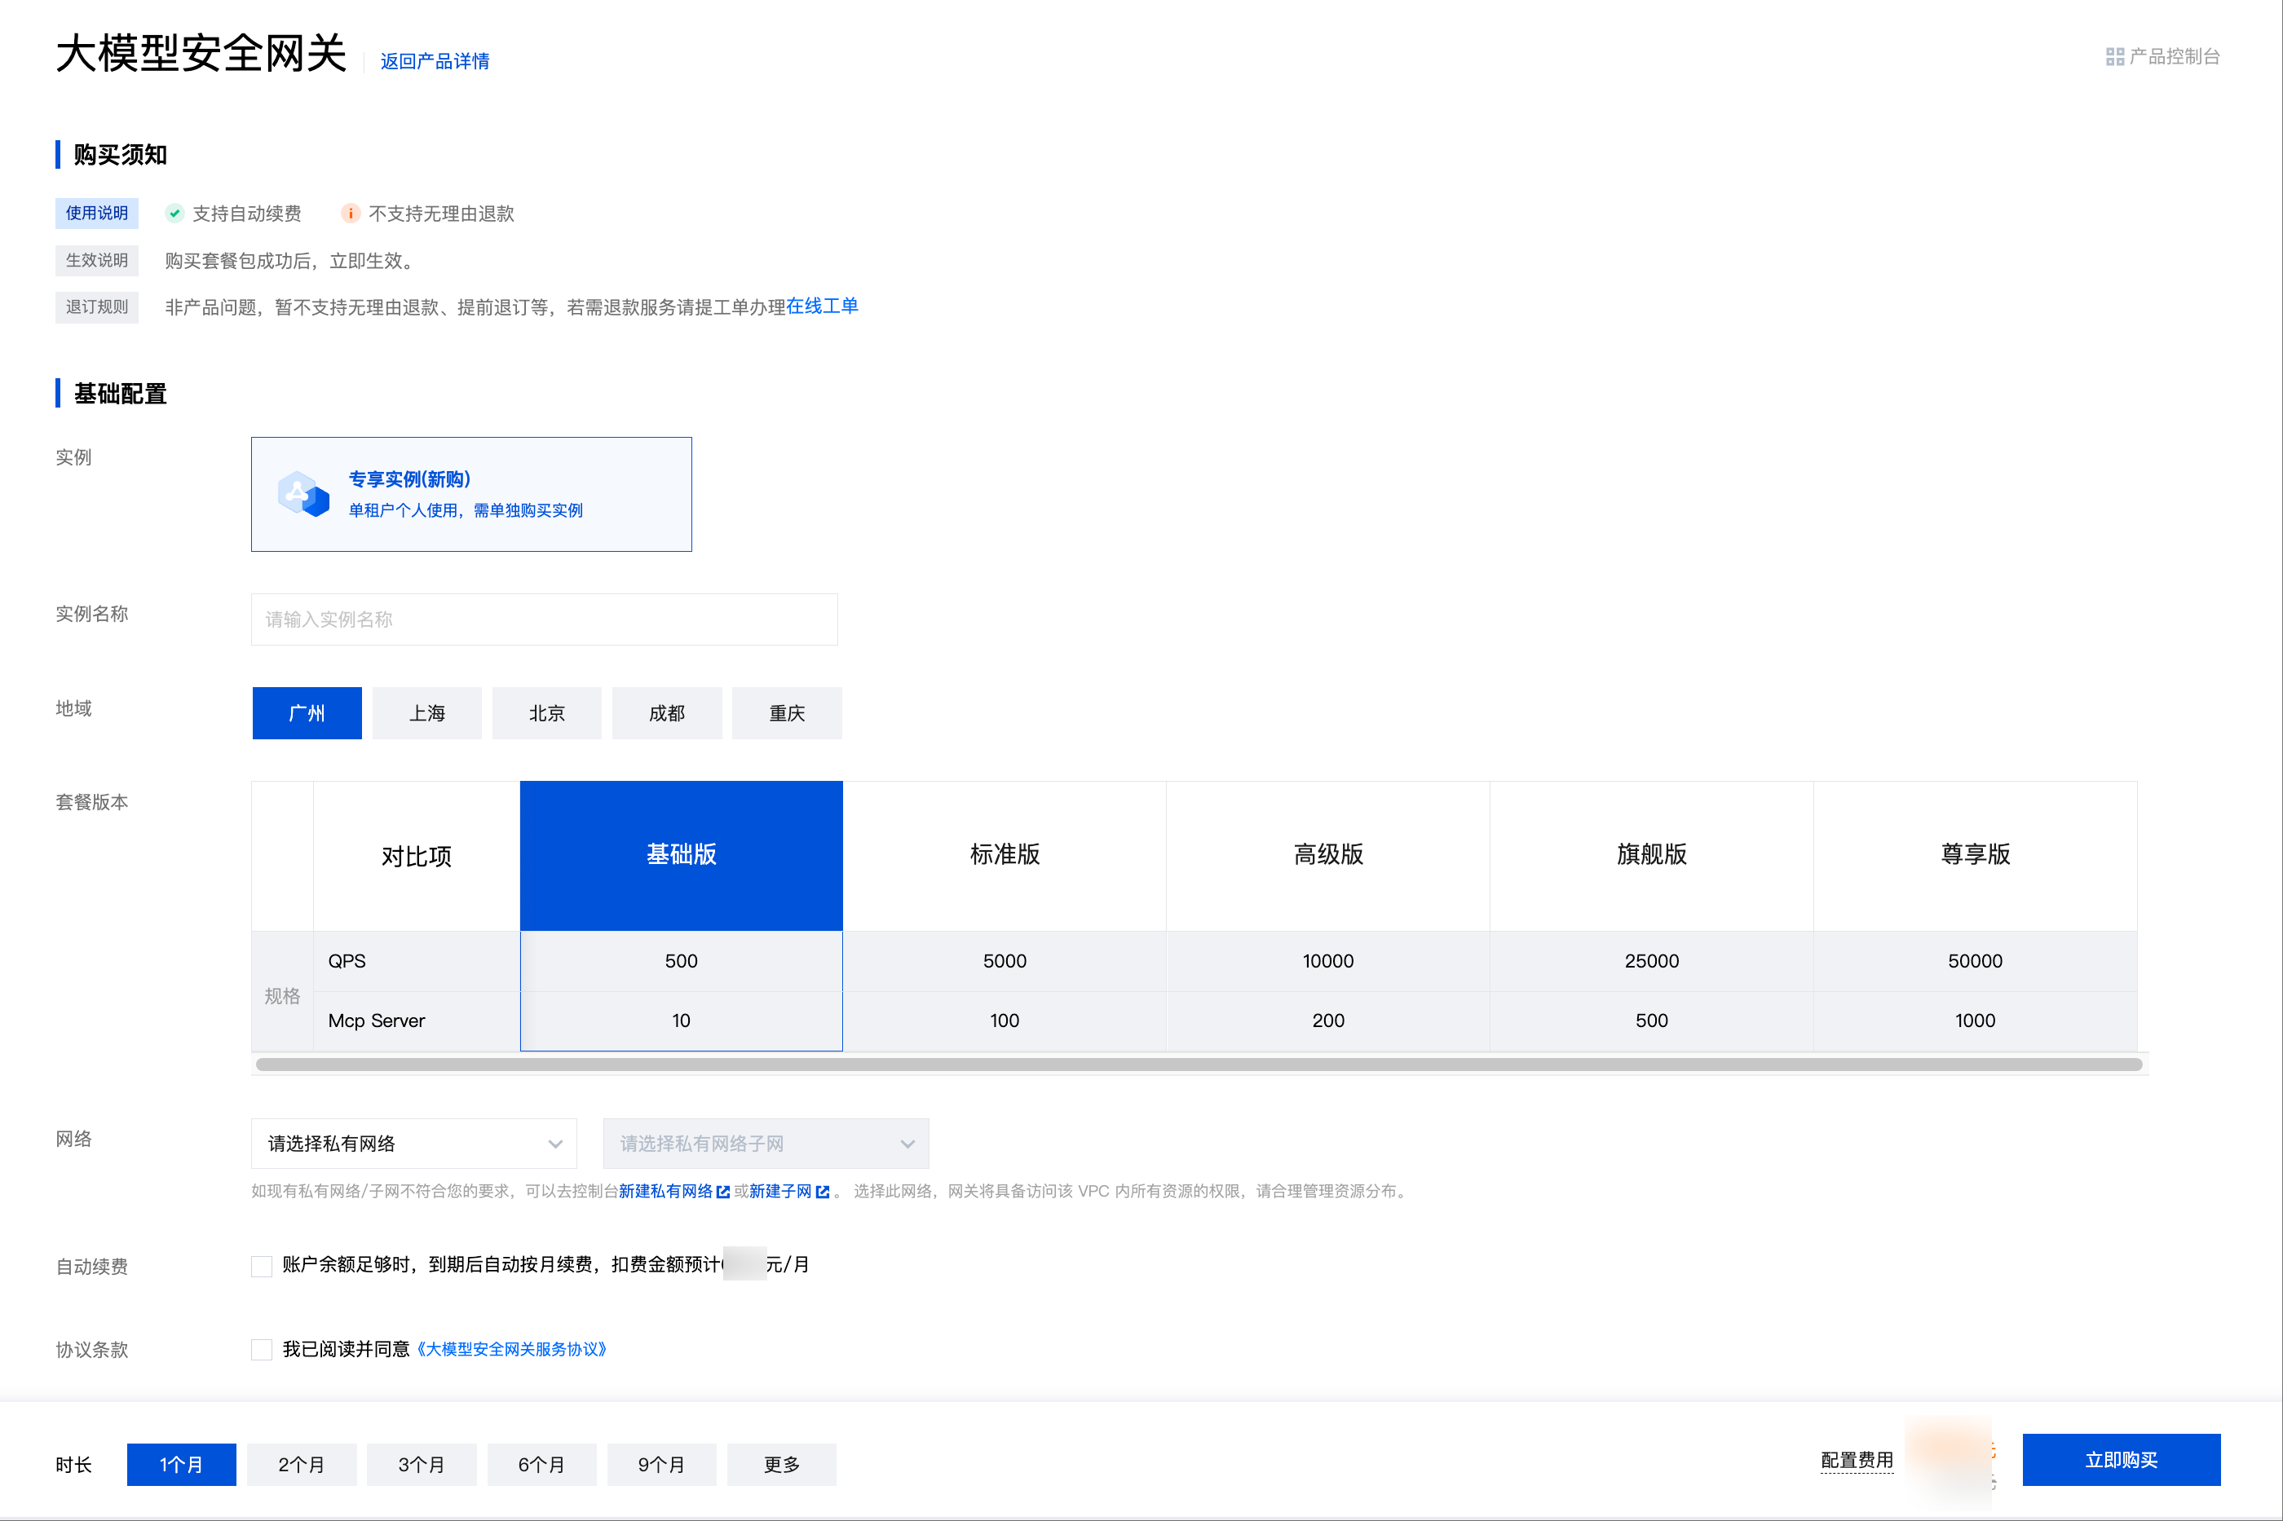Click external-link icon after 新建子网
The image size is (2283, 1521).
click(823, 1193)
